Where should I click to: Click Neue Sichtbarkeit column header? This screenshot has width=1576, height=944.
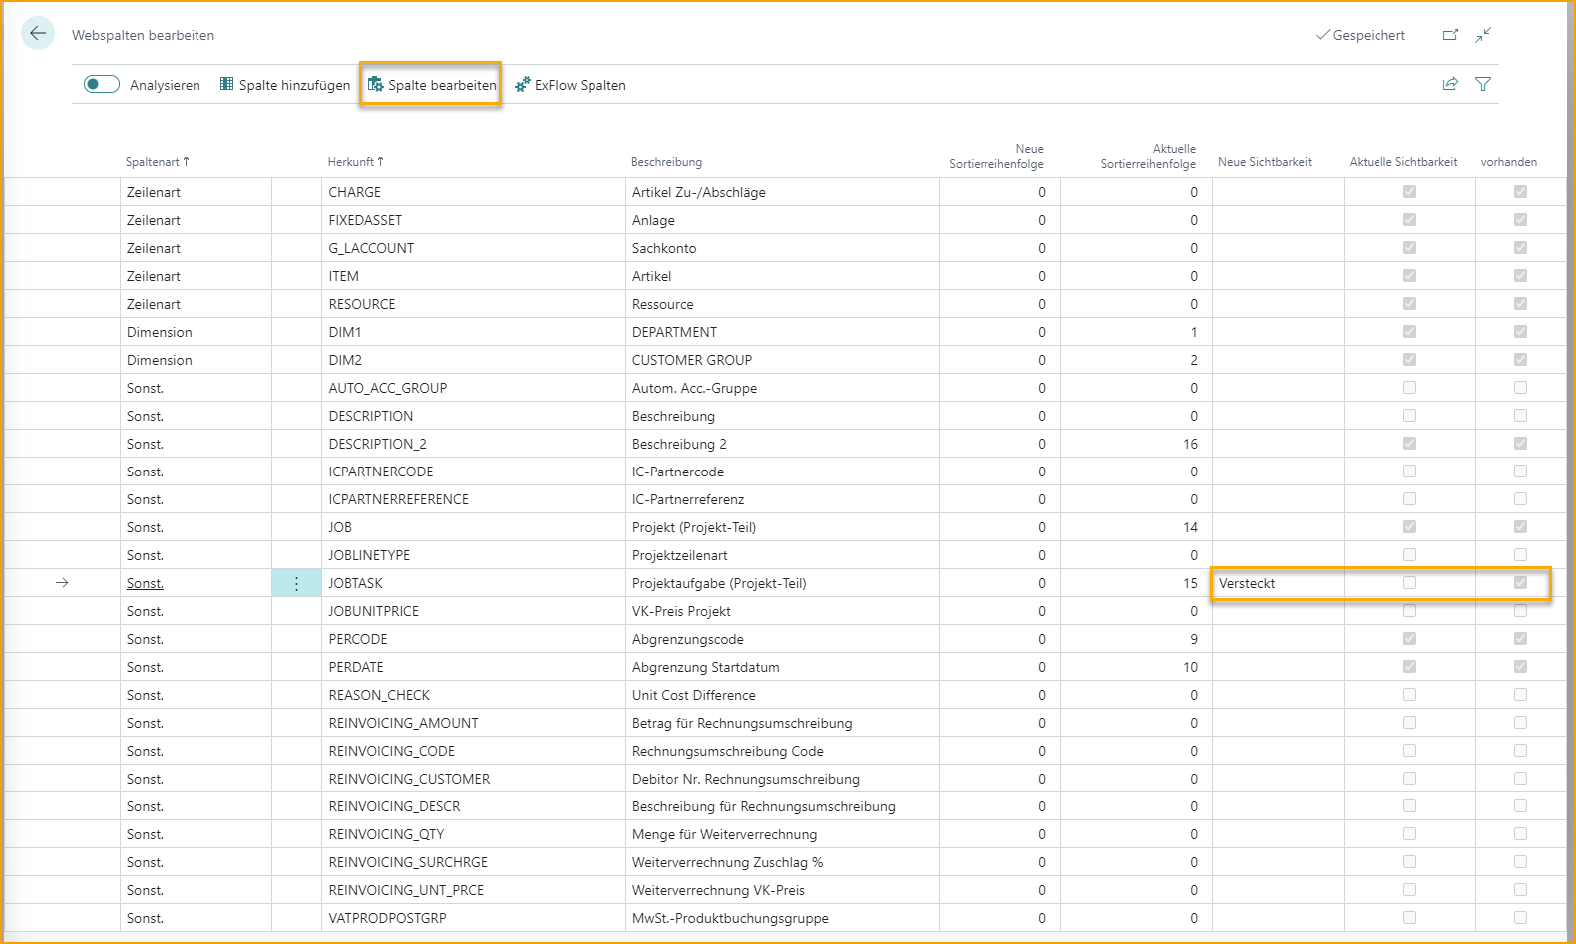tap(1265, 162)
